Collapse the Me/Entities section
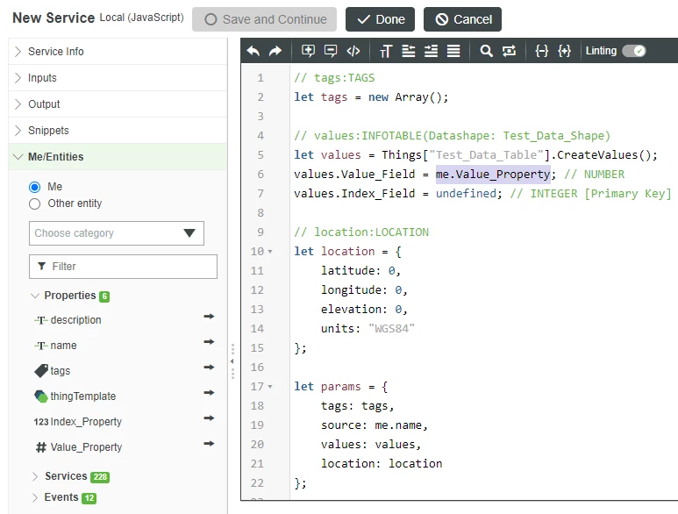The width and height of the screenshot is (678, 514). tap(18, 156)
